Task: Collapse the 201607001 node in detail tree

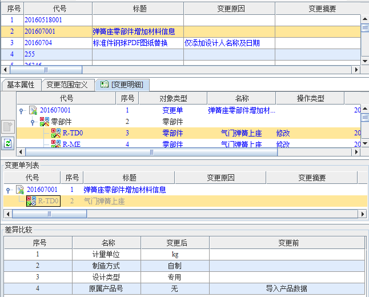Action: point(21,111)
